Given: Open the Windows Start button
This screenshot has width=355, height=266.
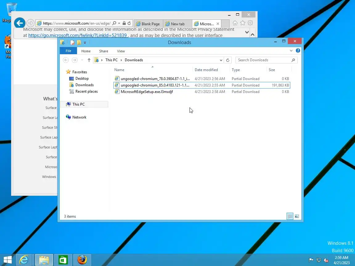Looking at the screenshot, I should [x=7, y=260].
